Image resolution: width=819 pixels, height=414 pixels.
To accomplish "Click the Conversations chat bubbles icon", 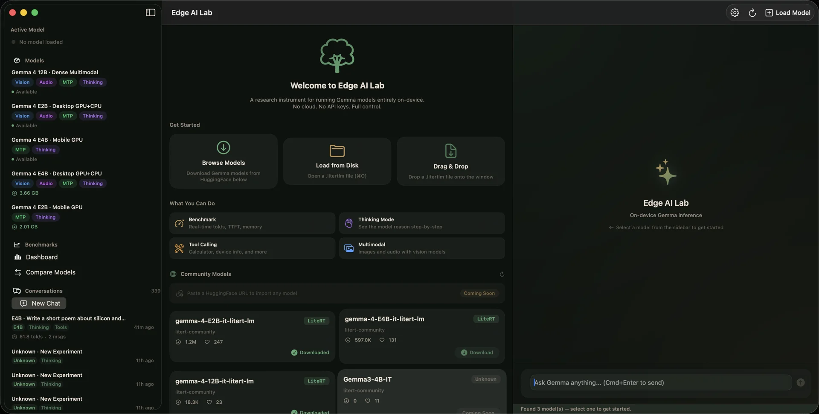I will coord(17,291).
